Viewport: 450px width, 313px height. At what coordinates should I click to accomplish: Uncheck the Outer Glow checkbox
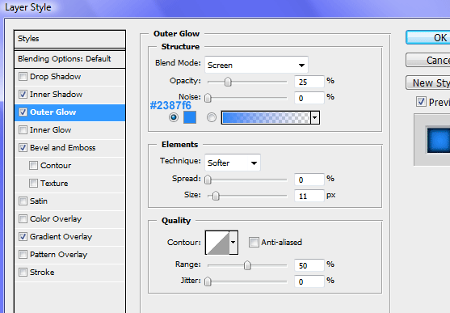(x=23, y=112)
